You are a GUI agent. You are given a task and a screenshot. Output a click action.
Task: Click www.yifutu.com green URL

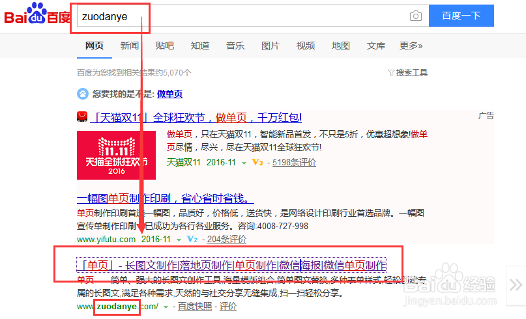pos(106,240)
